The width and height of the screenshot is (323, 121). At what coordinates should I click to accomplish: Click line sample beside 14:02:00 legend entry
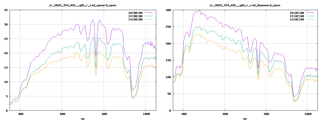tap(310, 19)
